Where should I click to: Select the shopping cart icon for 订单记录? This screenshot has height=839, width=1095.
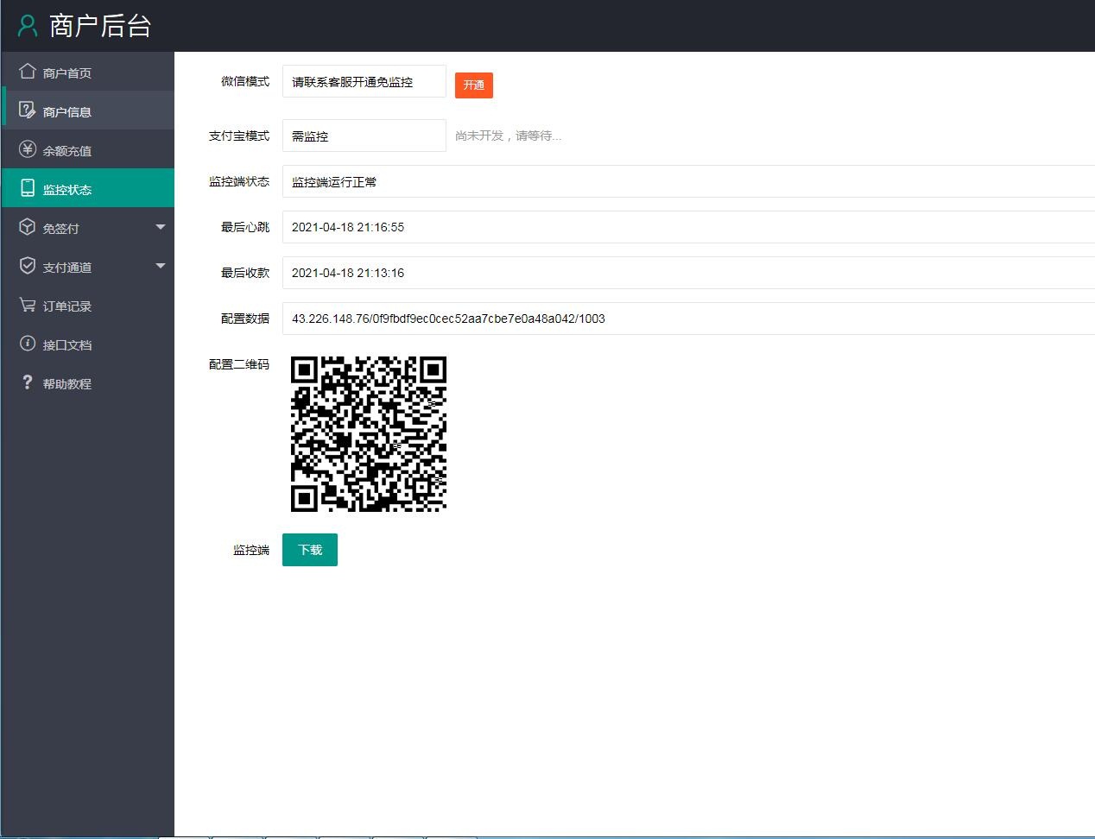tap(28, 305)
